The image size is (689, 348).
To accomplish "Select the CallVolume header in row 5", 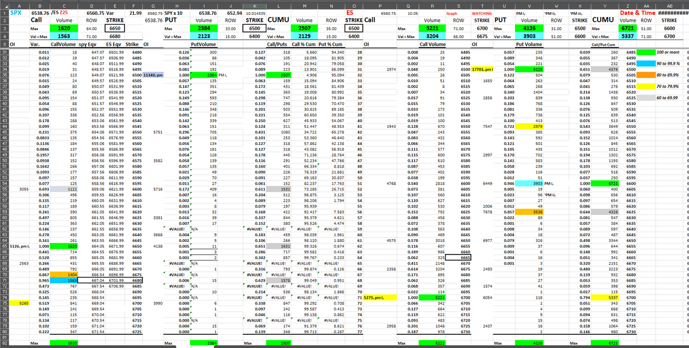I will 63,44.
